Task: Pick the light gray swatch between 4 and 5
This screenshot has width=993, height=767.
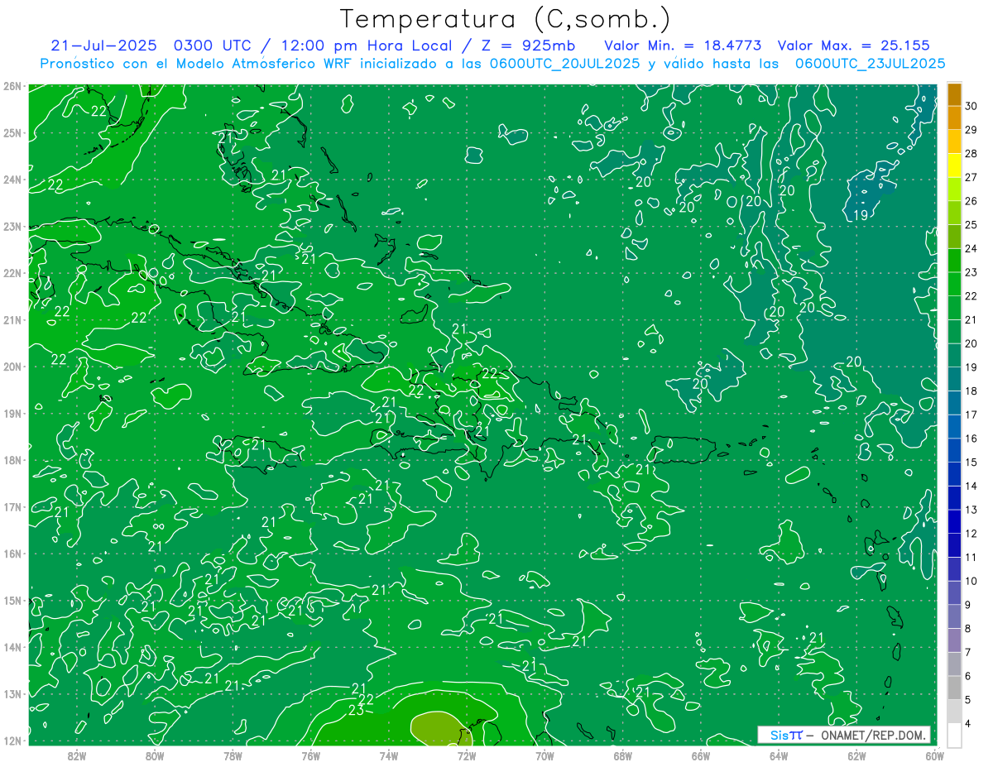Action: [x=954, y=712]
